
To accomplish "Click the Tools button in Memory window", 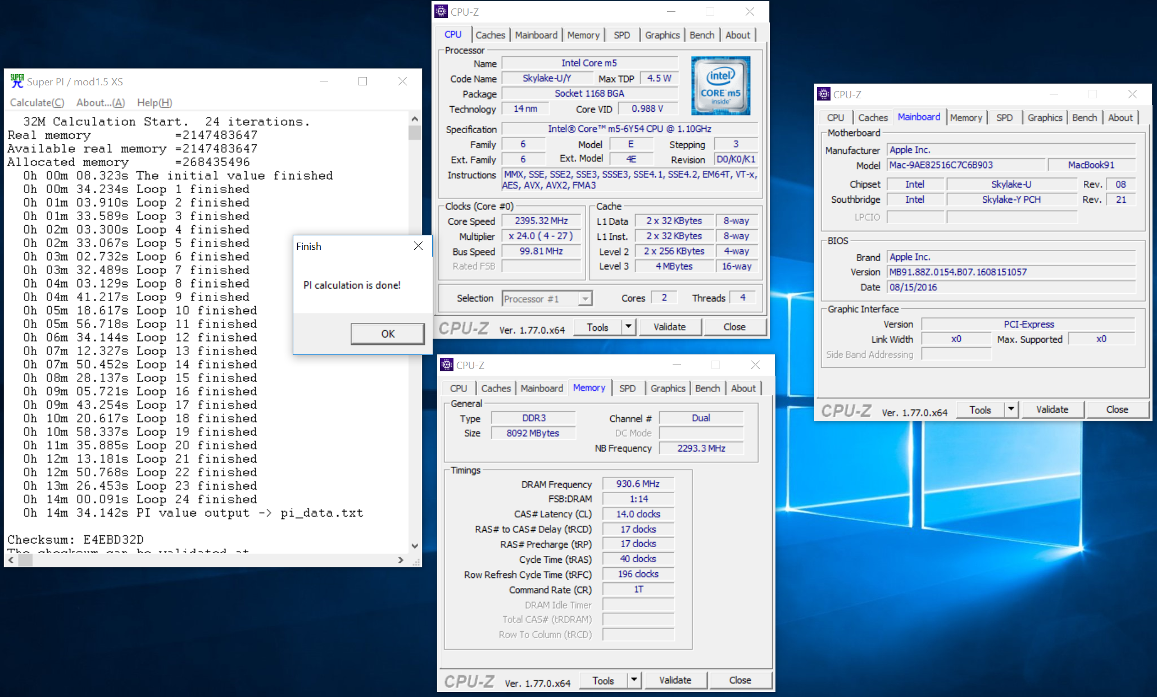I will [604, 680].
